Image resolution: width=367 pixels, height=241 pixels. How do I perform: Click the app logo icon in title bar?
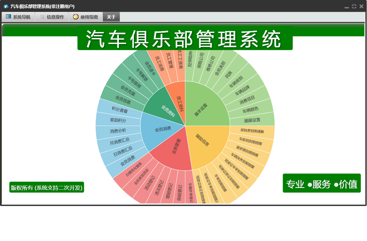[6, 6]
